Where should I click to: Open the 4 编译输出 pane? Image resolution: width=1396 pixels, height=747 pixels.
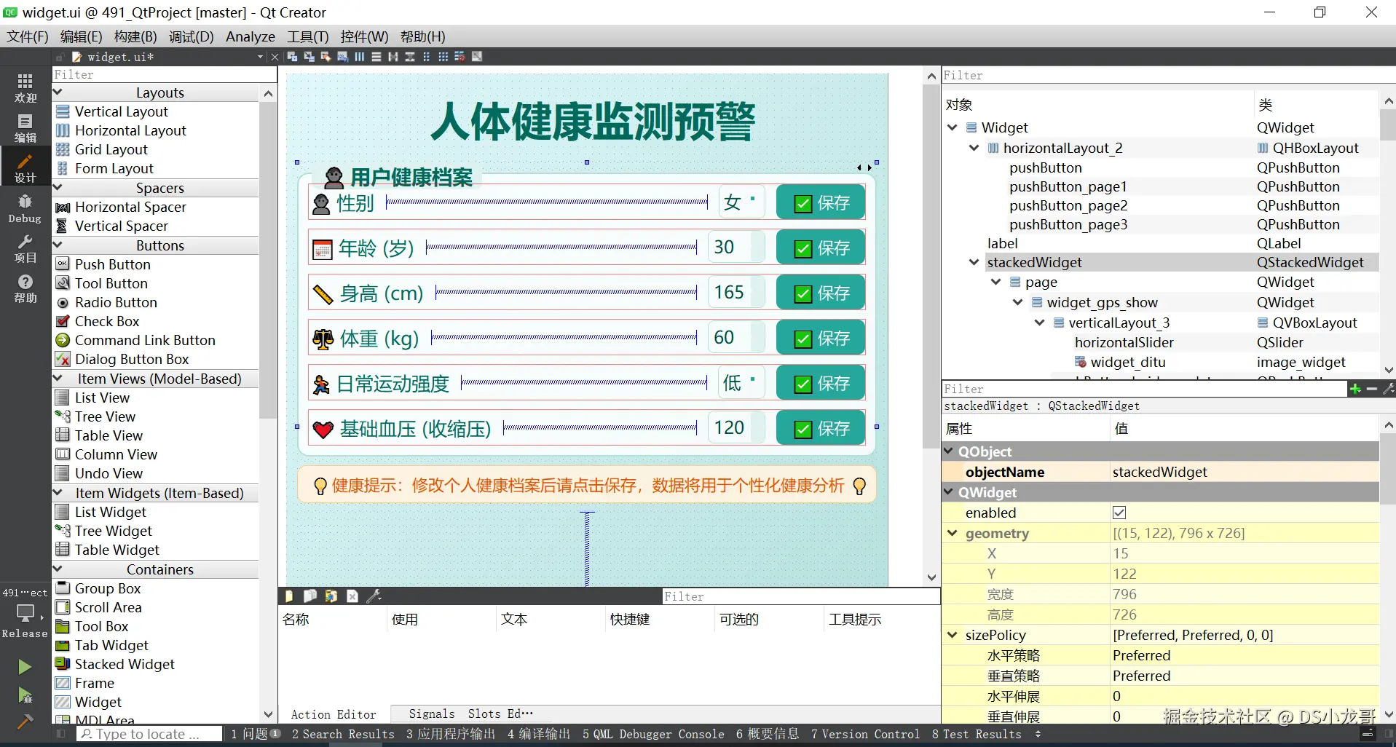(x=539, y=734)
